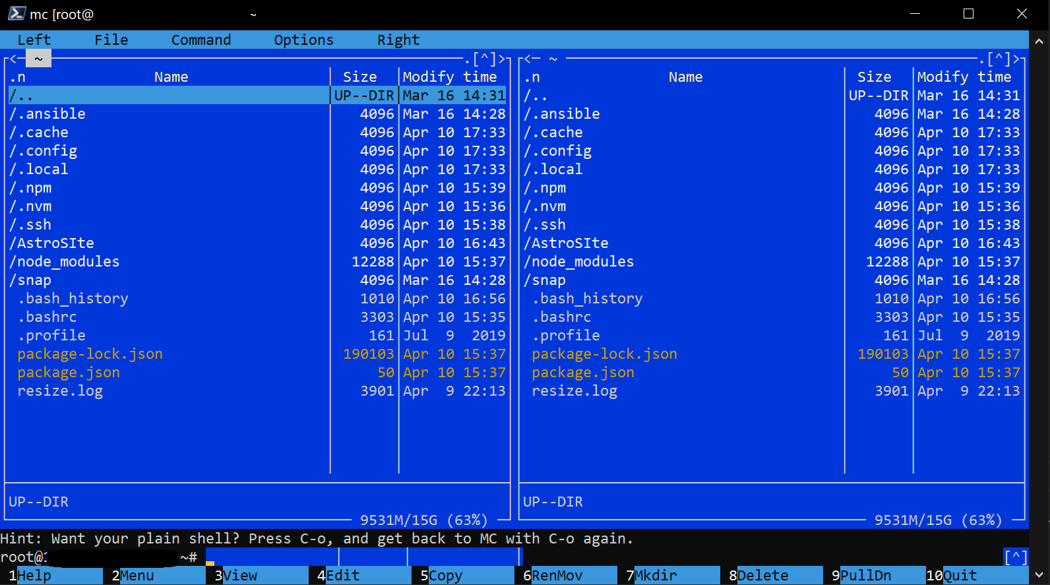Open the Options menu

pos(303,40)
